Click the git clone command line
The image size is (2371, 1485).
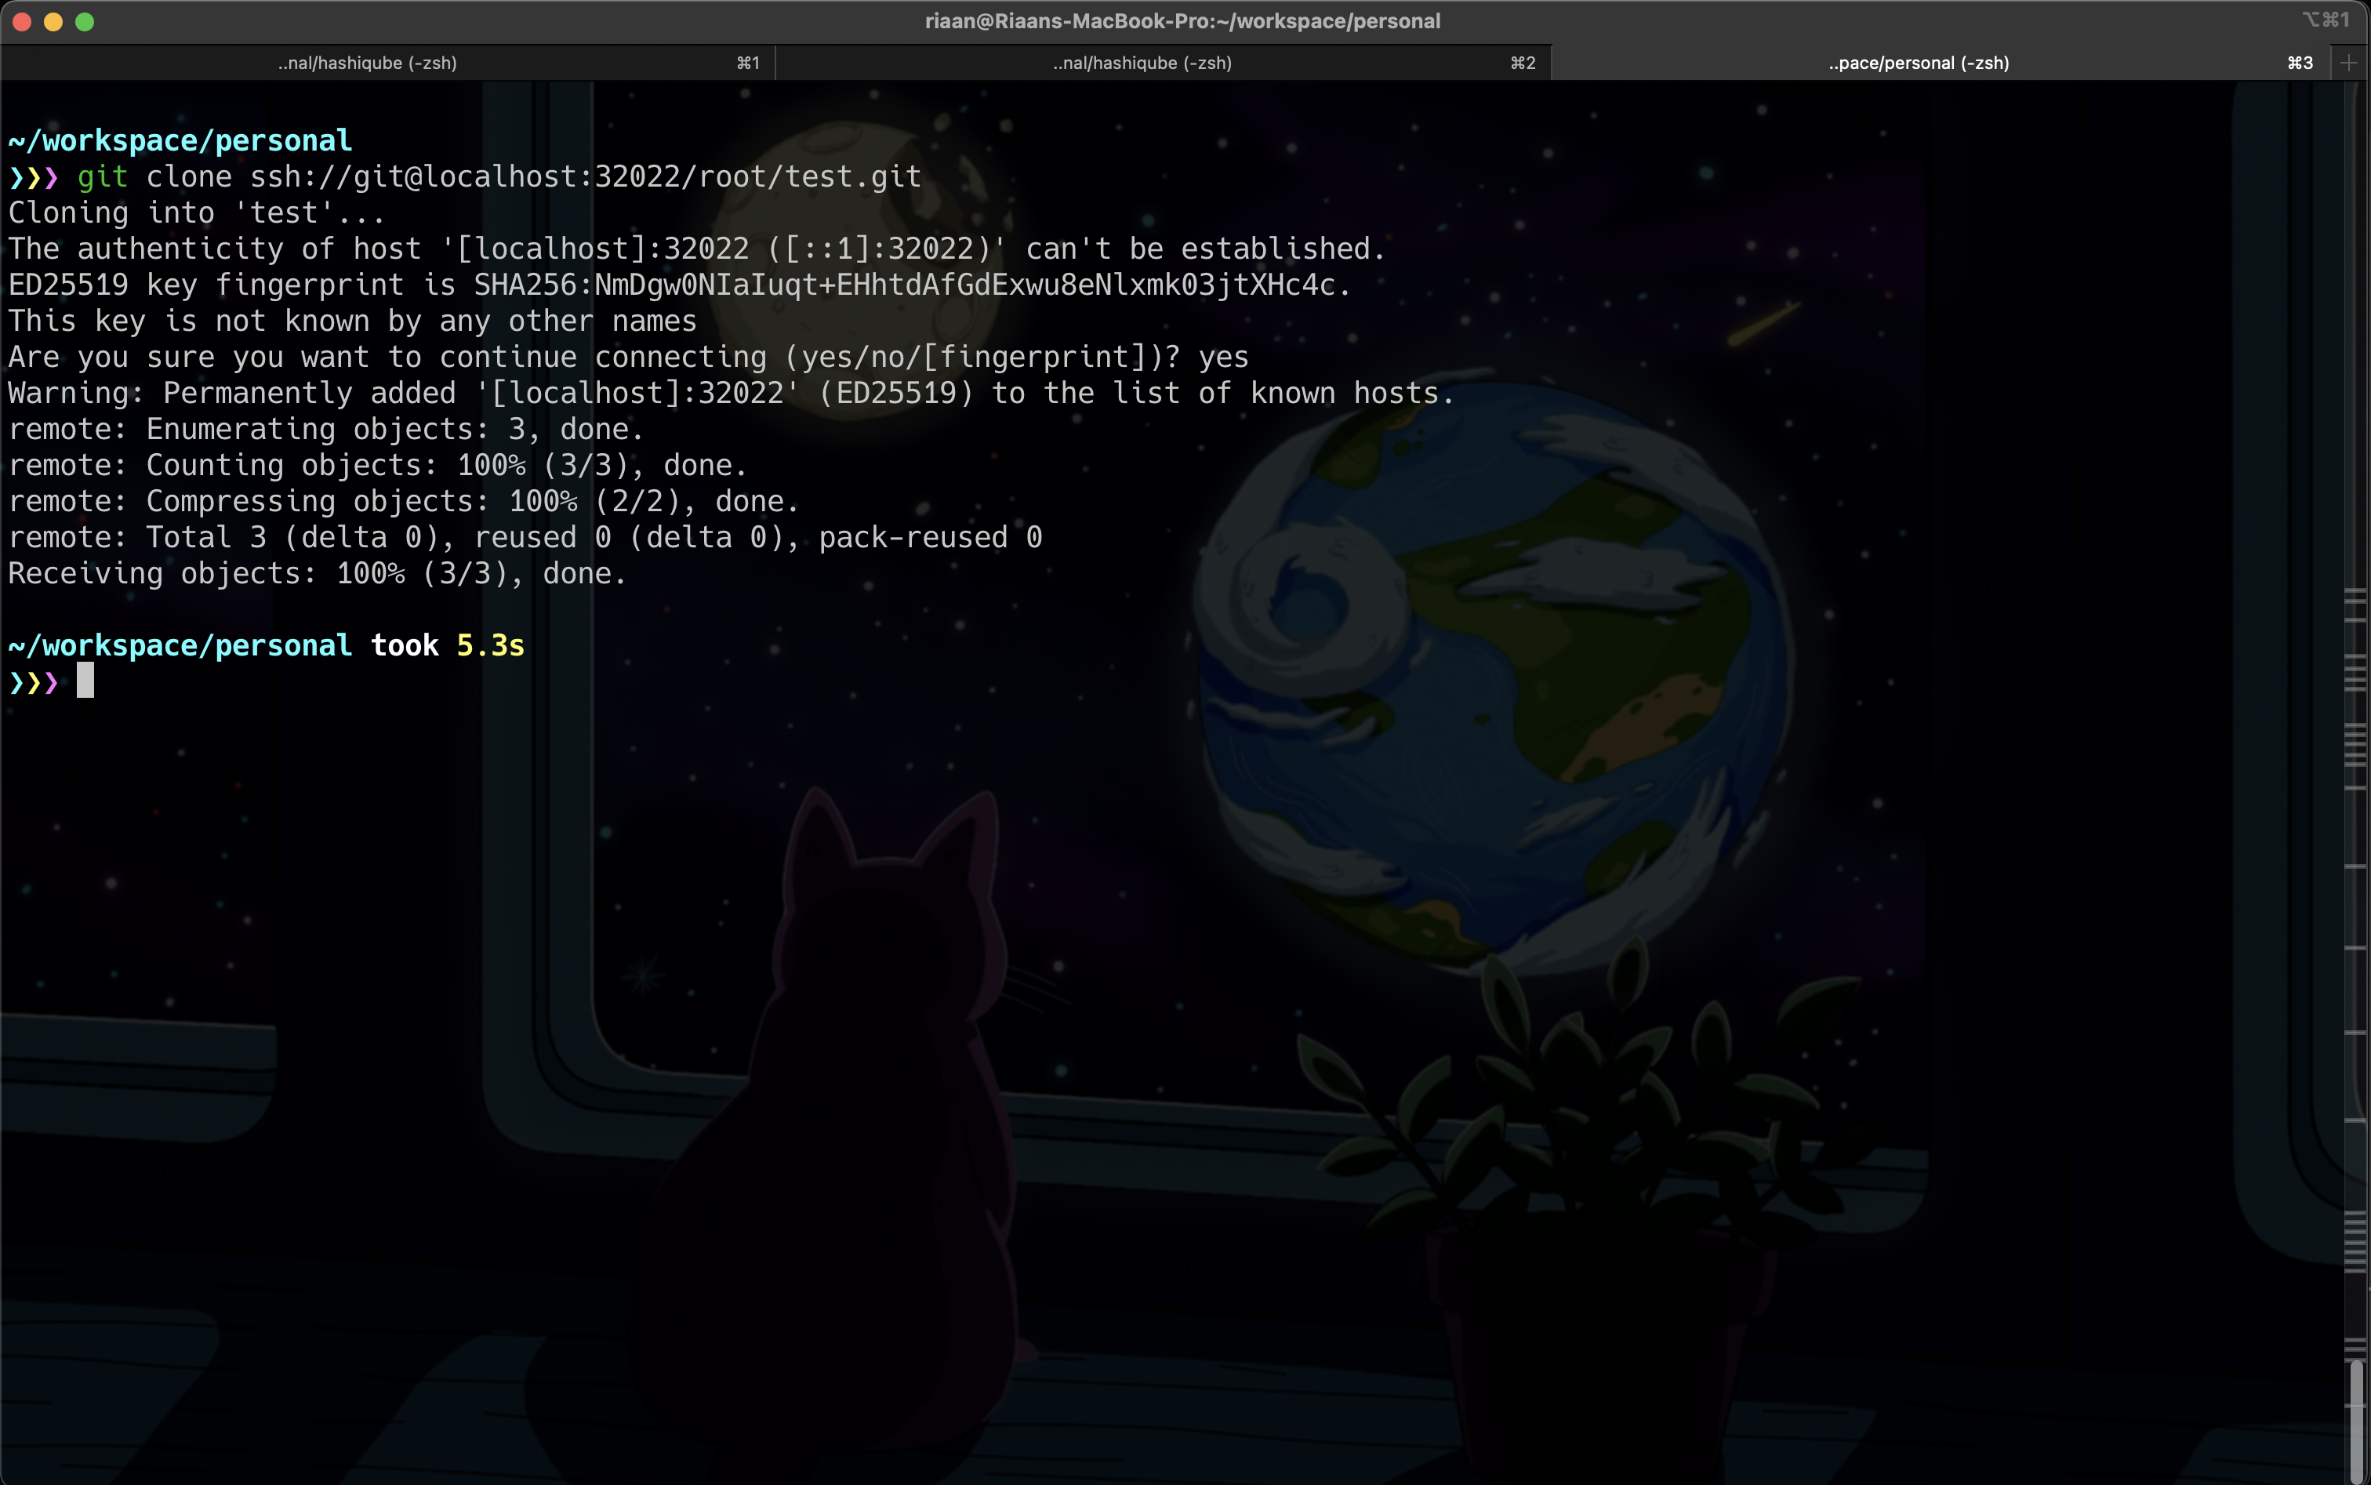pos(465,176)
